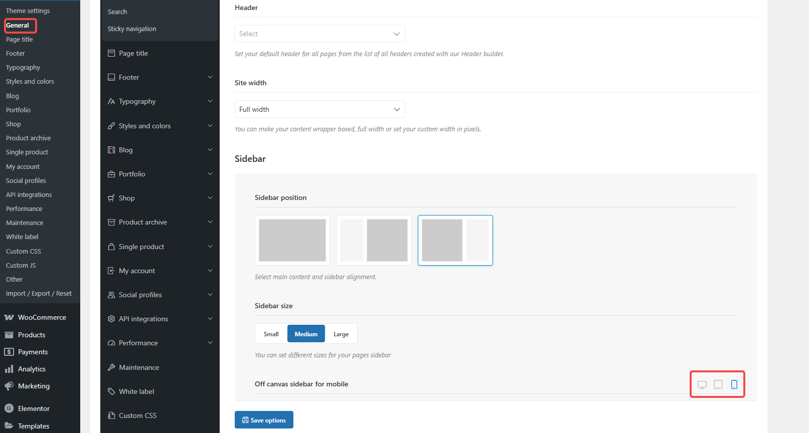Open Page title in Theme settings submenu
The width and height of the screenshot is (809, 433).
(x=20, y=40)
